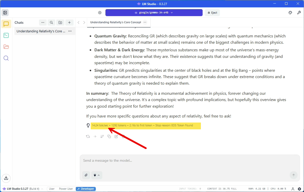Start a new chat with plus

click(x=69, y=22)
